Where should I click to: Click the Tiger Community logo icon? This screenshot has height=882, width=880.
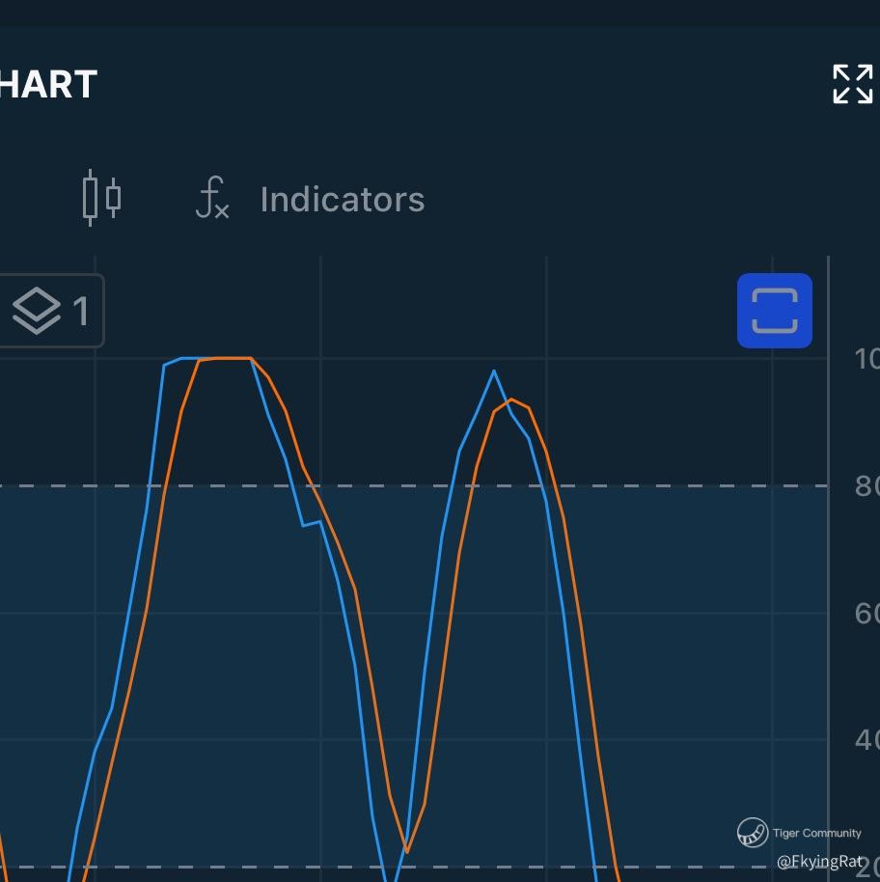click(753, 833)
